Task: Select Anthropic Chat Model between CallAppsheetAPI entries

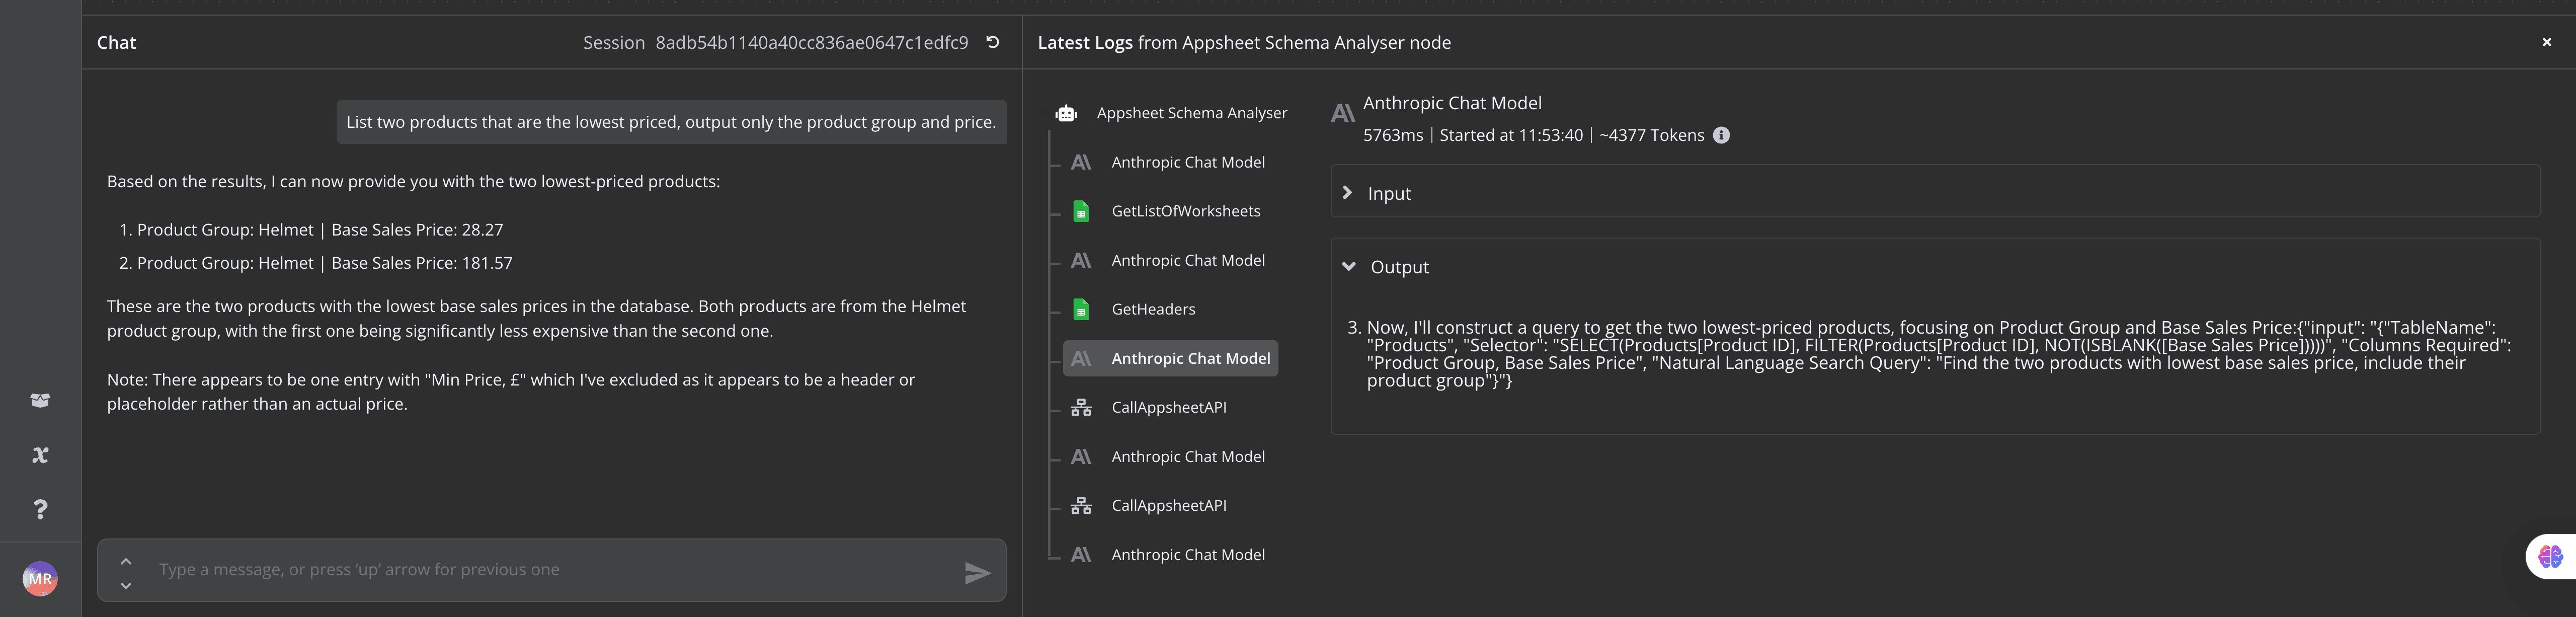Action: coord(1187,456)
